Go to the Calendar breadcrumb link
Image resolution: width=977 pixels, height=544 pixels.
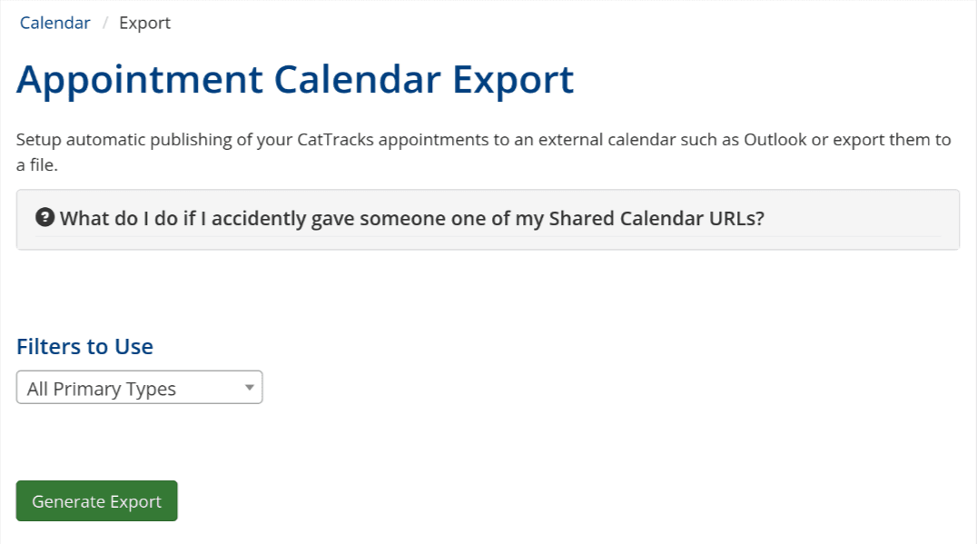(x=55, y=23)
